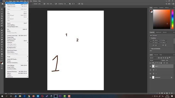Image resolution: width=175 pixels, height=98 pixels.
Task: Toggle visibility of text layer 1
Action: 150,74
